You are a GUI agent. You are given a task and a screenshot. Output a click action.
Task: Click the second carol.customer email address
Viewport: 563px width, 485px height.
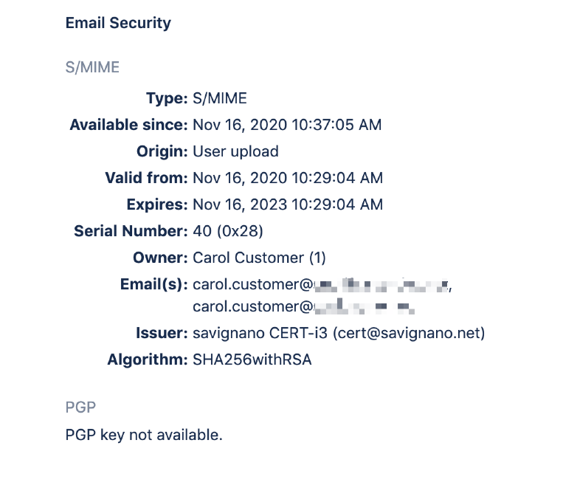coord(303,306)
